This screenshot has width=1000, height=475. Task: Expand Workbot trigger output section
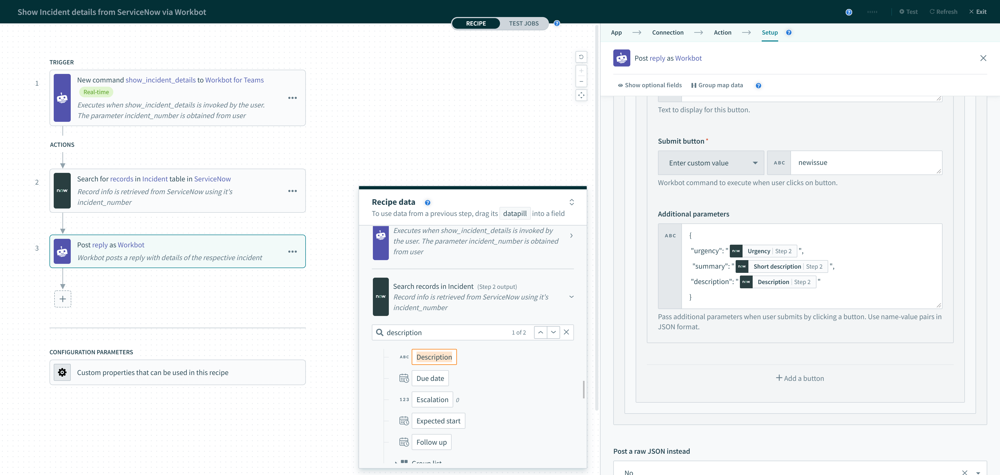(572, 236)
